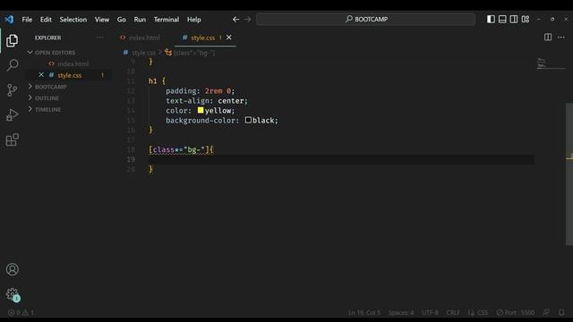Image resolution: width=573 pixels, height=322 pixels.
Task: Go forward with the right arrow
Action: [247, 20]
